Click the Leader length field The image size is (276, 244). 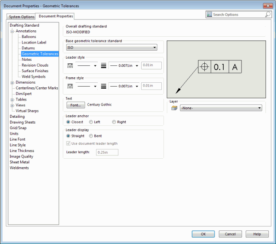(x=107, y=152)
